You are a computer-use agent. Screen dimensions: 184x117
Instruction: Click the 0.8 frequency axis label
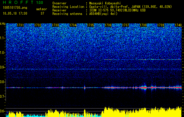pyautogui.click(x=3, y=82)
